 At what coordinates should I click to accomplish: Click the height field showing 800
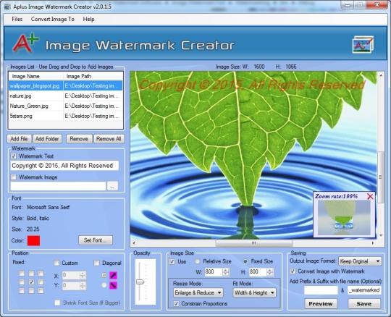click(258, 272)
